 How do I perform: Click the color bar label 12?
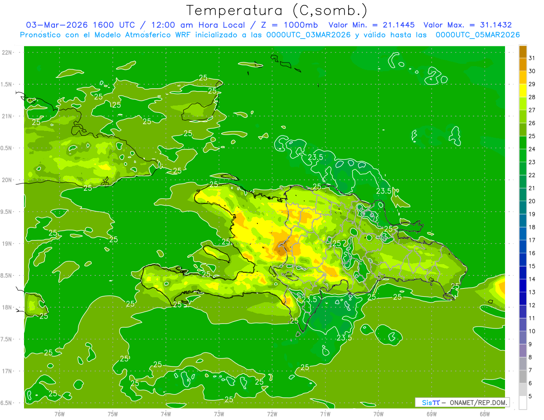[x=532, y=305]
